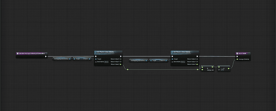Click Return Value Z pin on C Hand L velocity node
The image size is (276, 111).
pyautogui.click(x=120, y=64)
